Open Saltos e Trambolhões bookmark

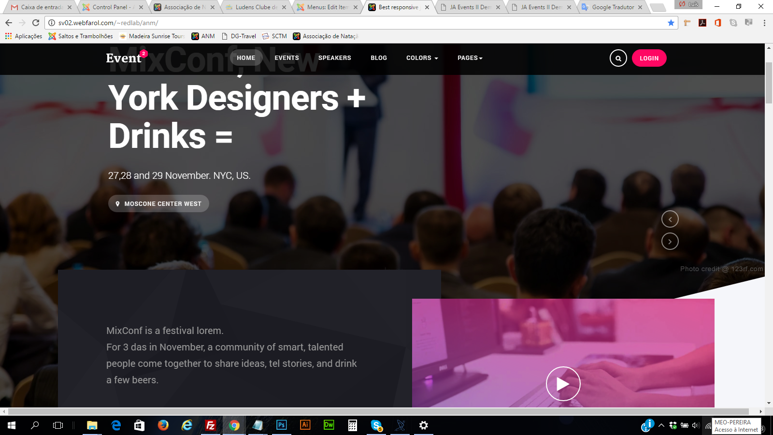pos(81,36)
